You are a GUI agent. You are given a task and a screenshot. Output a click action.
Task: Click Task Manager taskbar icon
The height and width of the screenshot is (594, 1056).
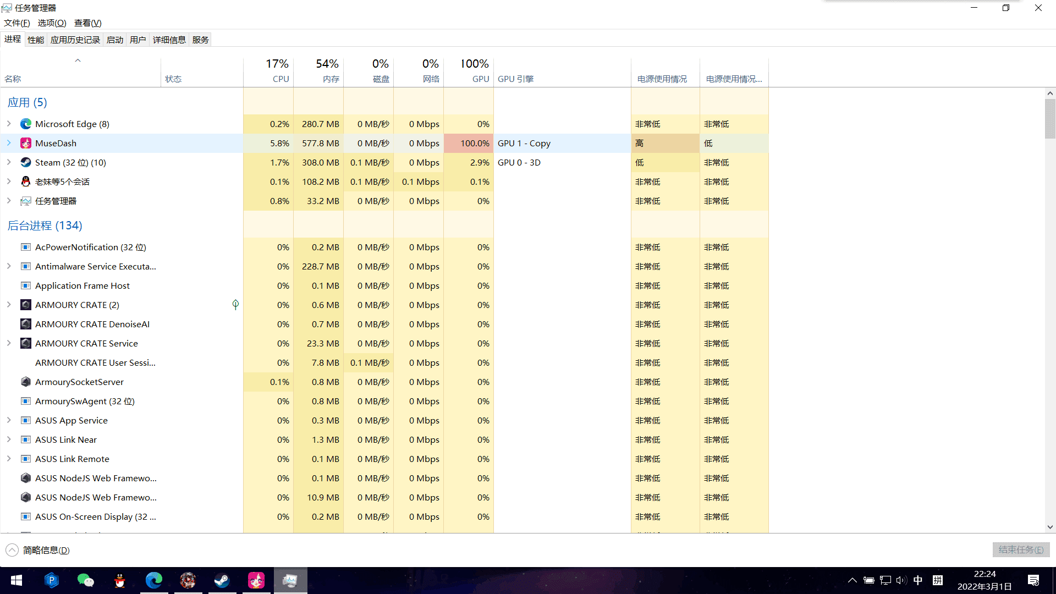[290, 580]
